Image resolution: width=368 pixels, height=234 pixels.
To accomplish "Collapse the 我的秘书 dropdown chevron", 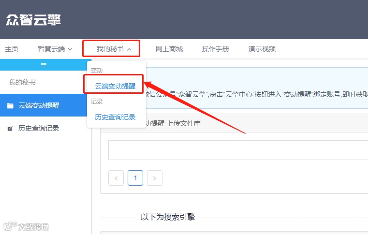I will [129, 49].
